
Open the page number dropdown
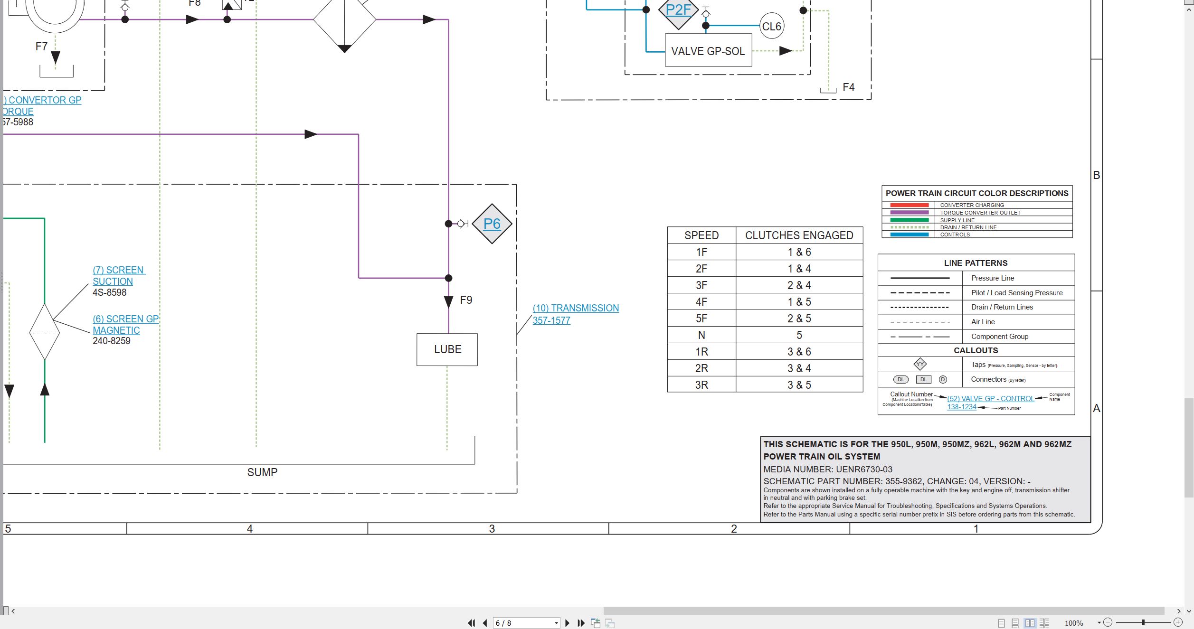[556, 623]
